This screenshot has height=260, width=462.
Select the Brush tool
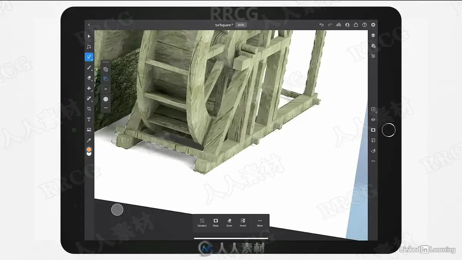[89, 67]
